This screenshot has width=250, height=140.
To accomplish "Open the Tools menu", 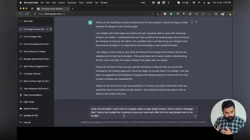I will click(x=81, y=3).
